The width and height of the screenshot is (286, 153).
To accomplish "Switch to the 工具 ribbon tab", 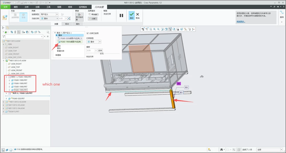I will 48,7.
